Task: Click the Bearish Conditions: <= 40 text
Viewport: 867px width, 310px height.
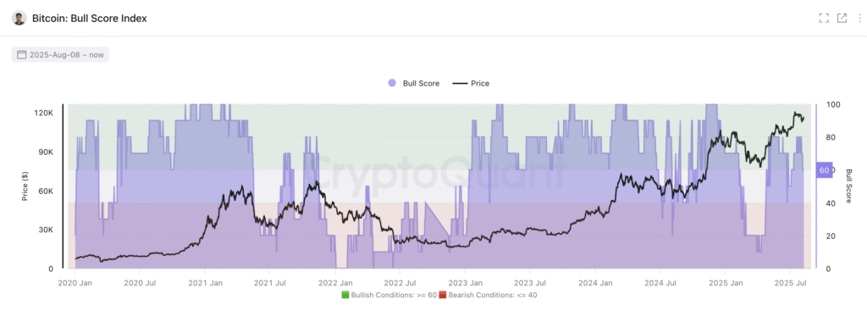Action: tap(492, 295)
